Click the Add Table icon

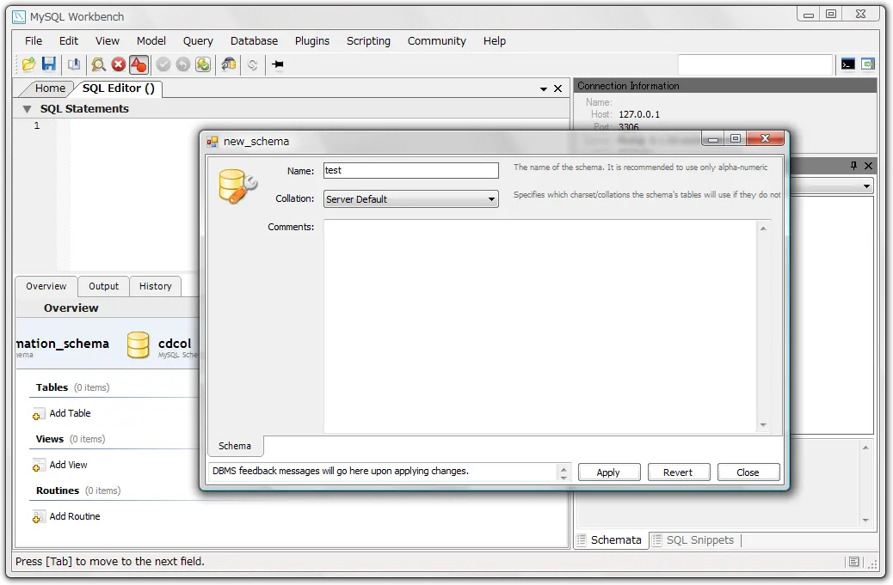pos(39,414)
